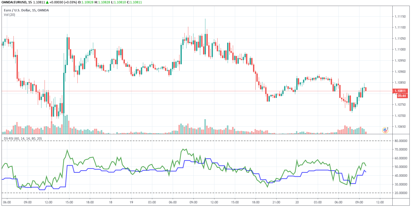The image size is (411, 207).
Task: Click the 30.00000 RSI axis label
Action: pyautogui.click(x=401, y=184)
